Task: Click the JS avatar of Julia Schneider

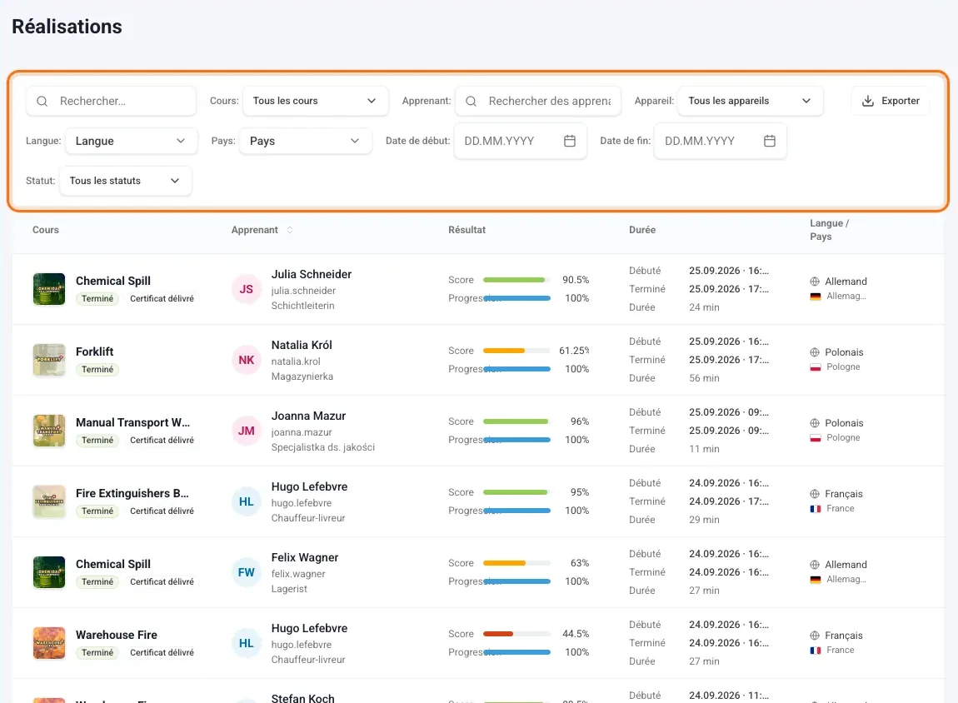Action: (247, 289)
